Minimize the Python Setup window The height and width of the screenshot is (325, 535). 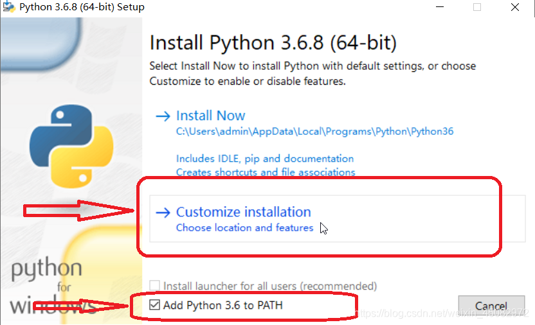point(440,7)
